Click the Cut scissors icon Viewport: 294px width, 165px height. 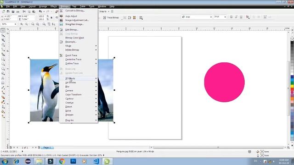pos(24,11)
